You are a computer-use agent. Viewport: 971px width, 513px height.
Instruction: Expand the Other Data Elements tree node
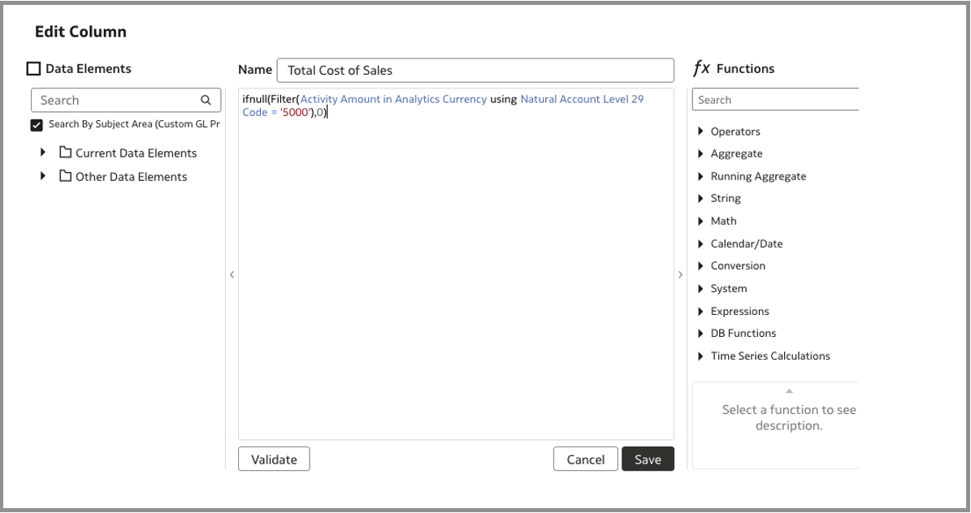pyautogui.click(x=42, y=177)
